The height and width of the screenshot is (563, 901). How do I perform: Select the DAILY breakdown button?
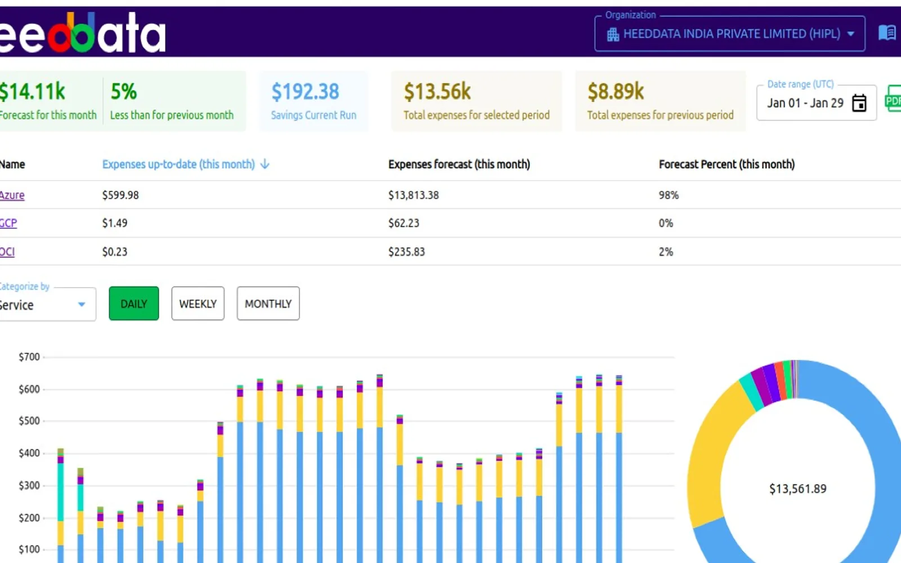(133, 303)
